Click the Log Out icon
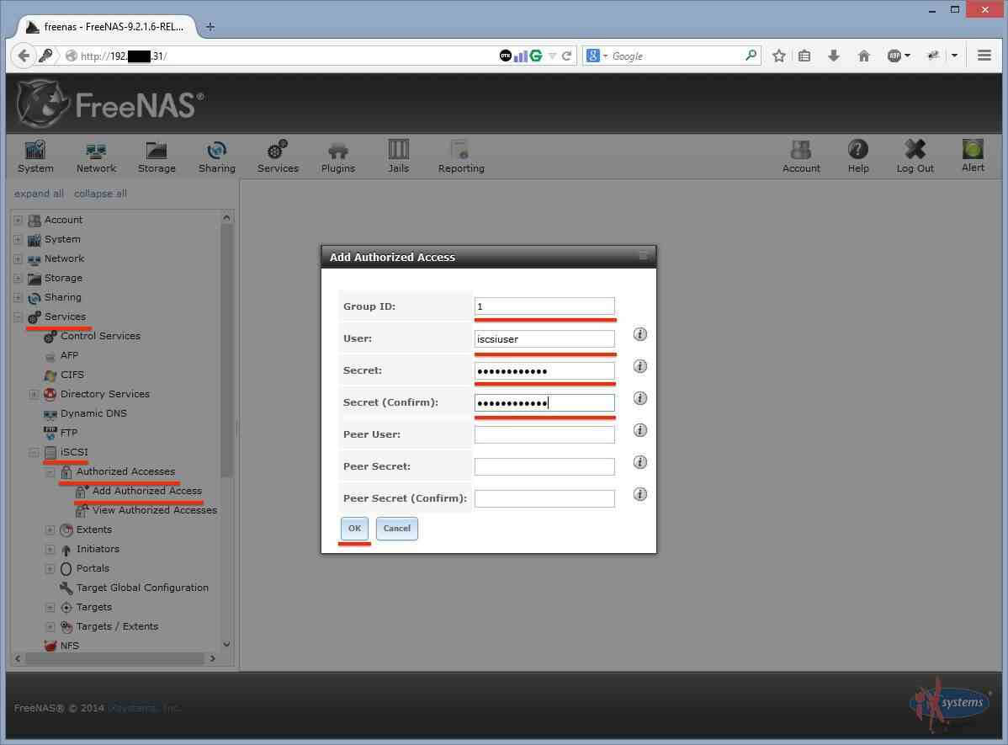Screen dimensions: 1008x745 pos(915,157)
